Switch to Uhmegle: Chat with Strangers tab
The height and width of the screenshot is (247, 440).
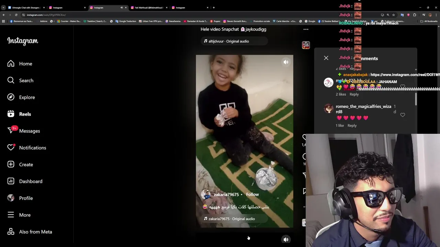click(x=26, y=8)
